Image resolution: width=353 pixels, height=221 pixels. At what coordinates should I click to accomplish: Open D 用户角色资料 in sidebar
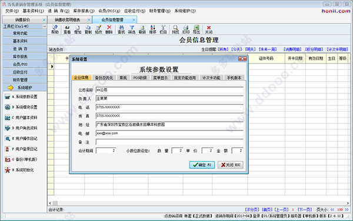(21, 128)
